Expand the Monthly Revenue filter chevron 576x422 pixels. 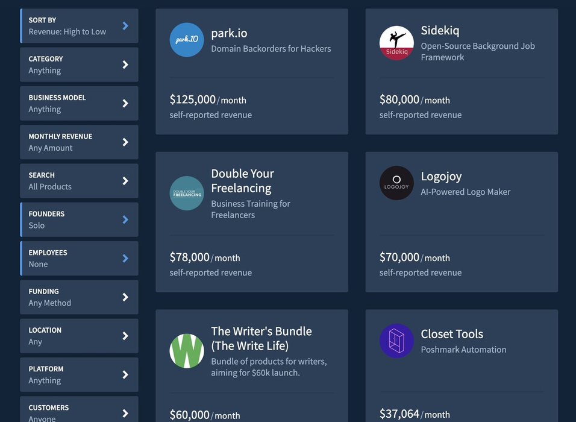[x=125, y=142]
